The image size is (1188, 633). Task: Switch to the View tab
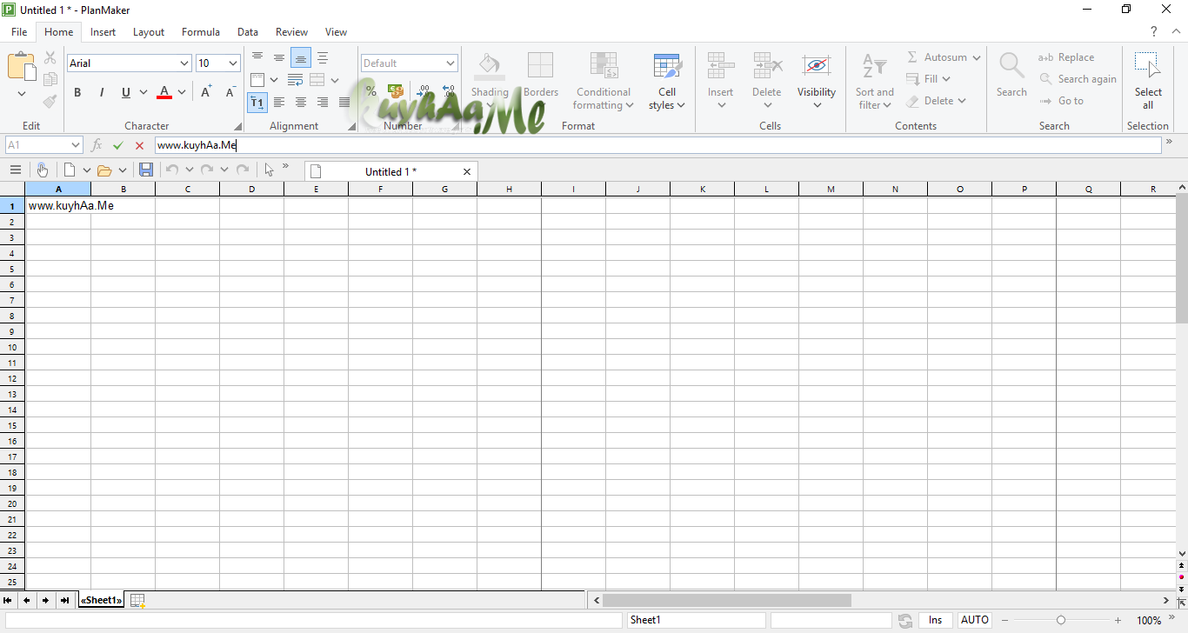pos(336,32)
